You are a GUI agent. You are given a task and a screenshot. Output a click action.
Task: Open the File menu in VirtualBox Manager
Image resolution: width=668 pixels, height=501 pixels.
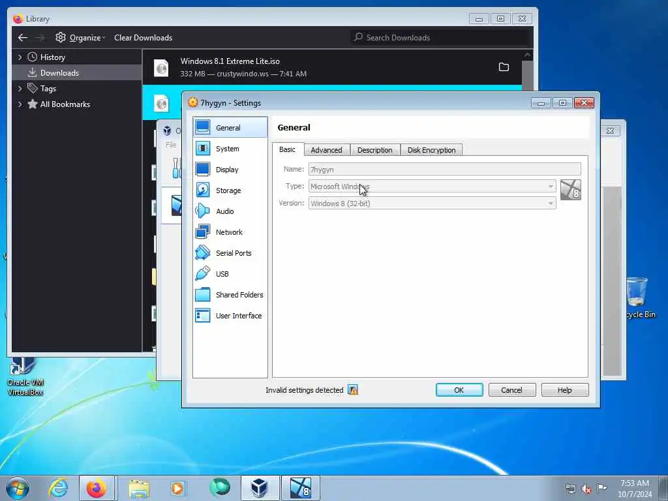tap(171, 144)
